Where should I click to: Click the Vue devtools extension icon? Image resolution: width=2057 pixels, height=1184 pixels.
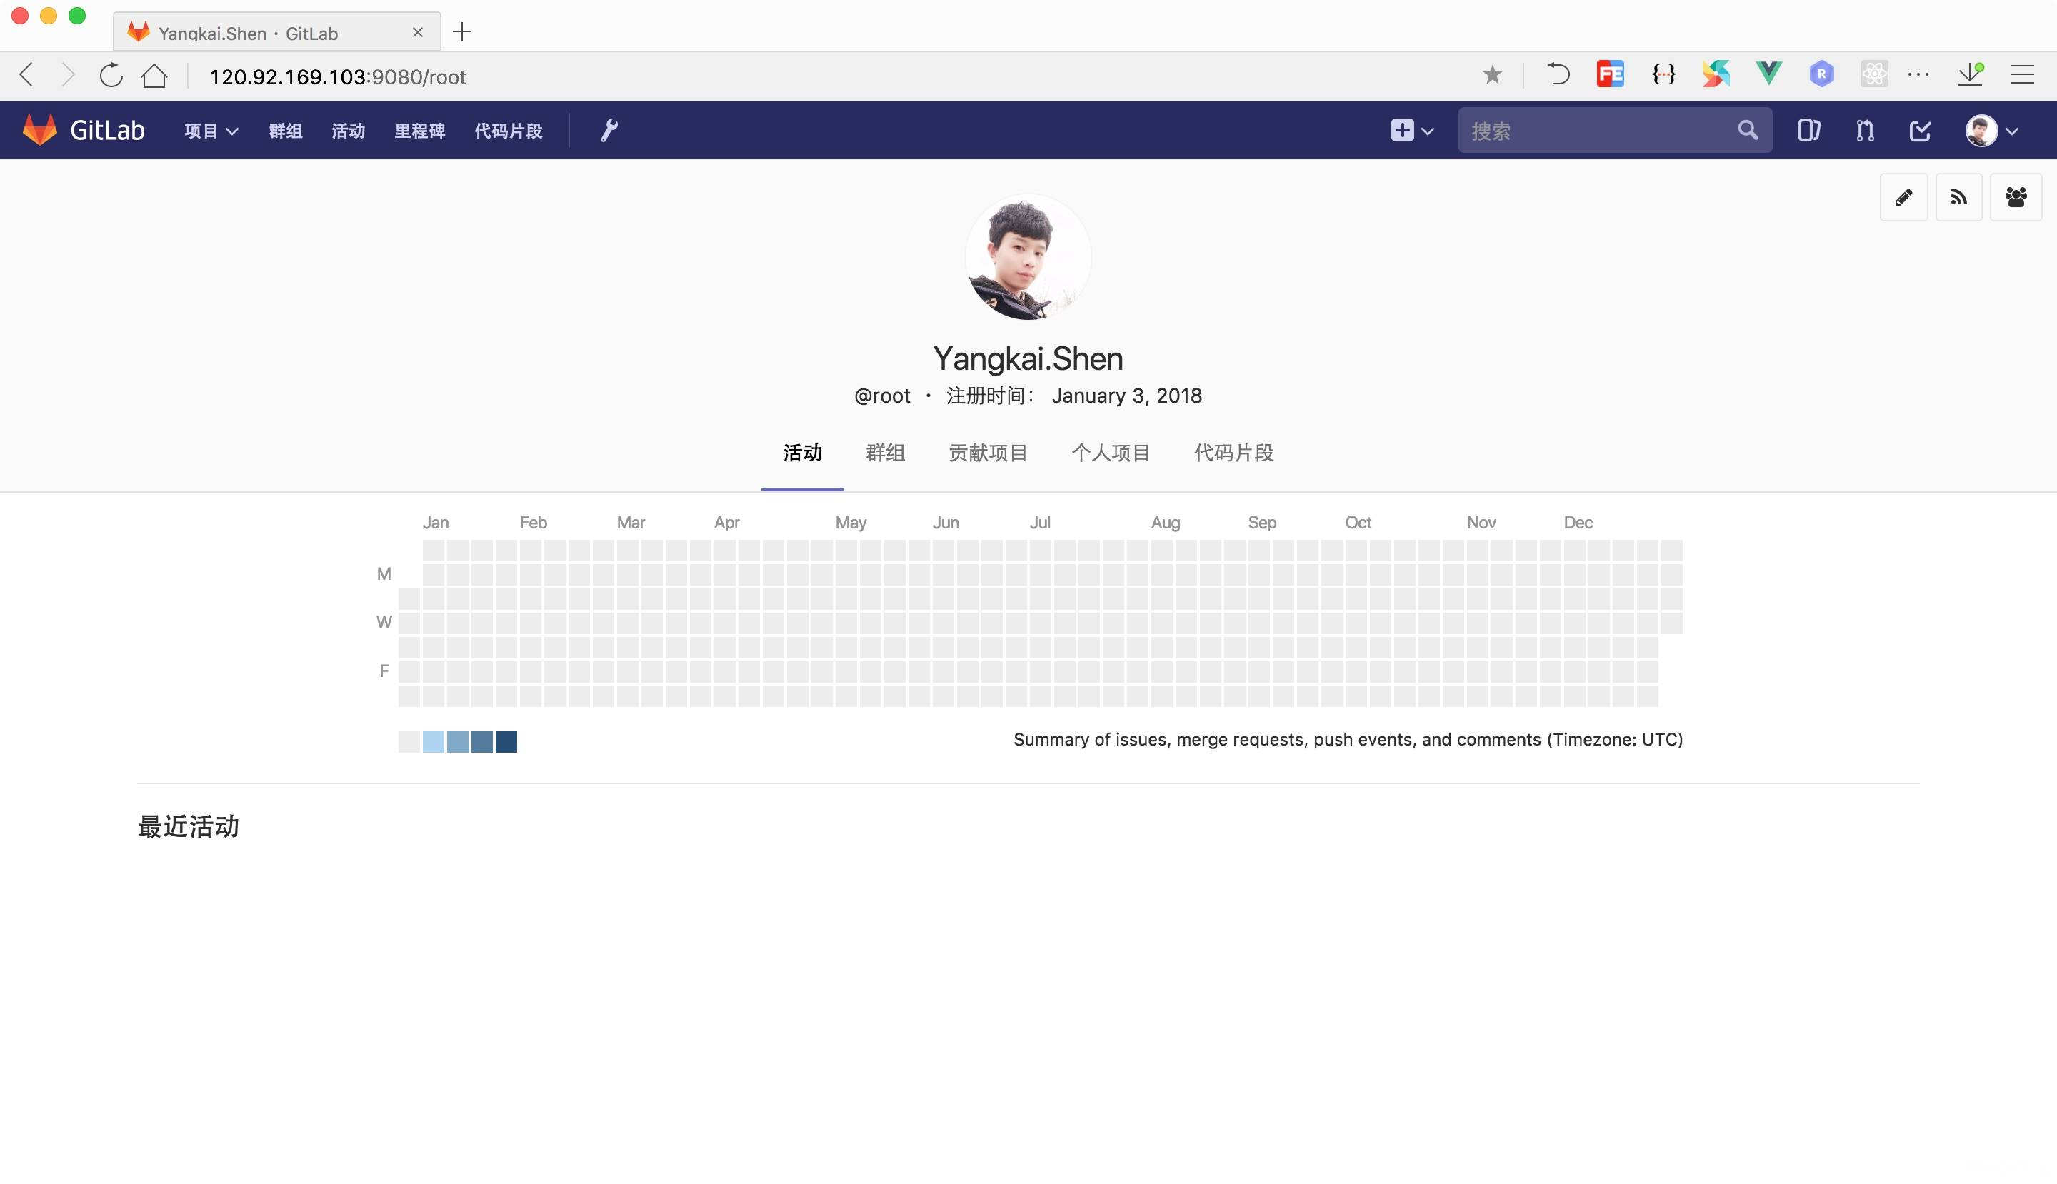pyautogui.click(x=1768, y=74)
